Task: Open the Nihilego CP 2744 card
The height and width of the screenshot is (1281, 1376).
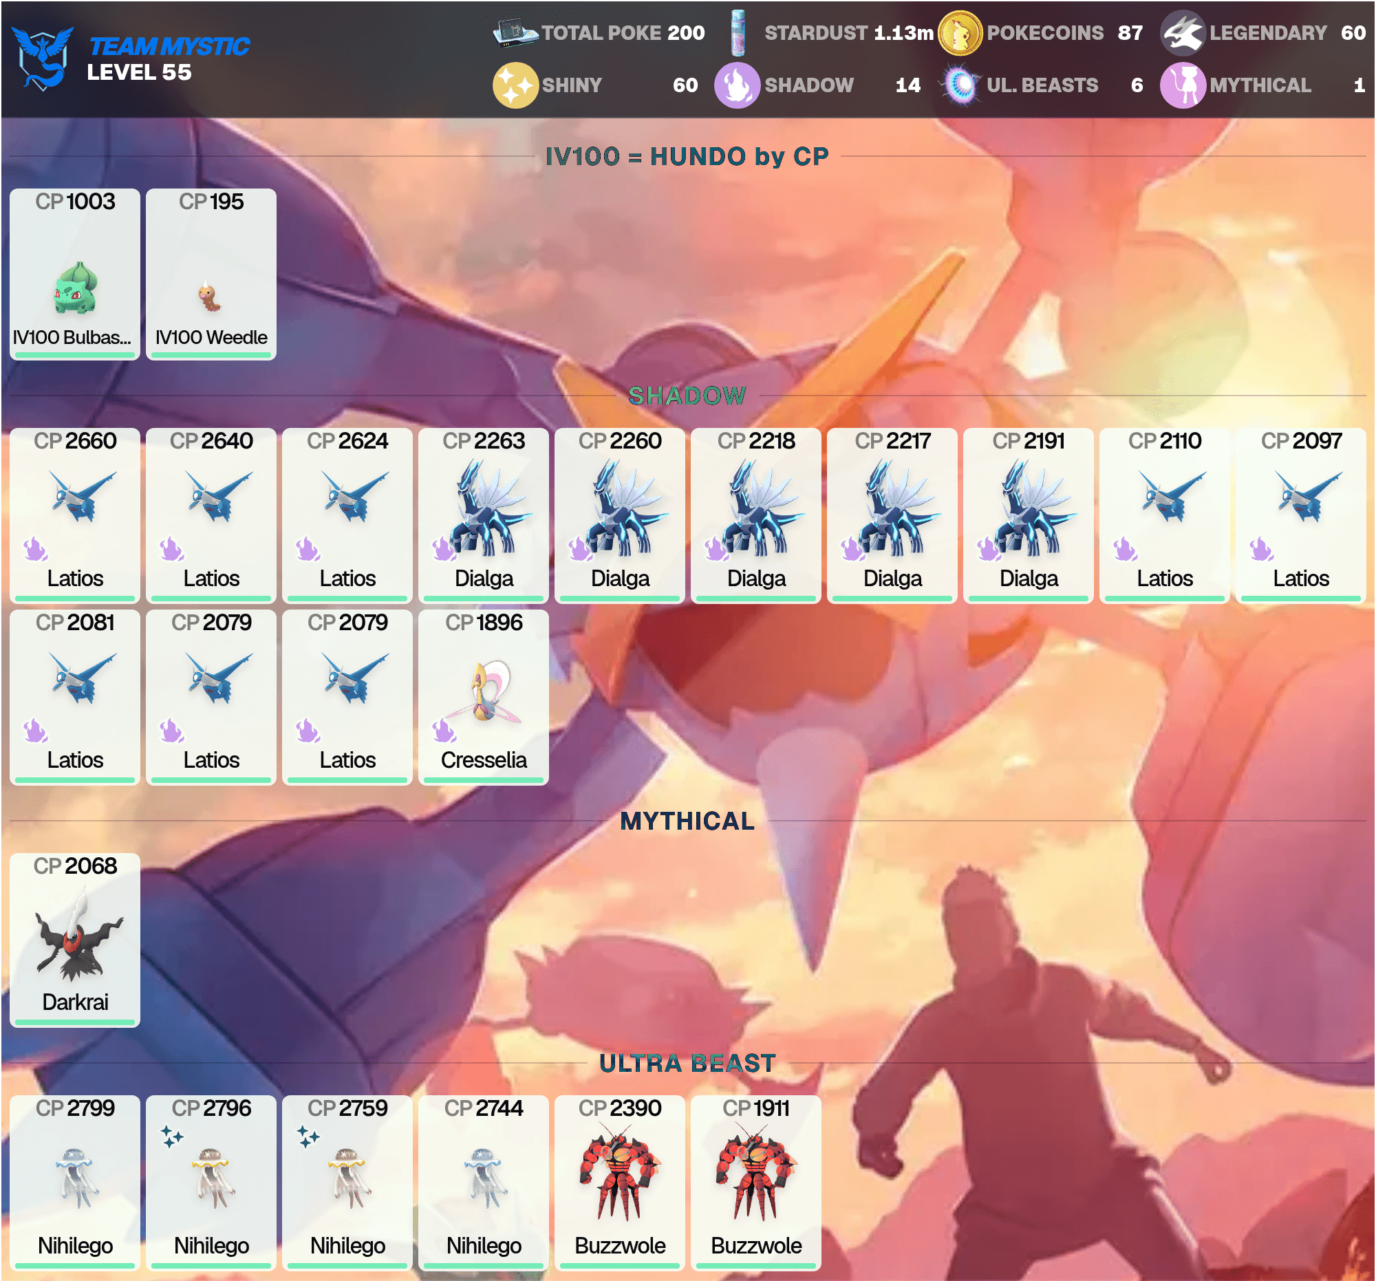Action: (x=484, y=1183)
